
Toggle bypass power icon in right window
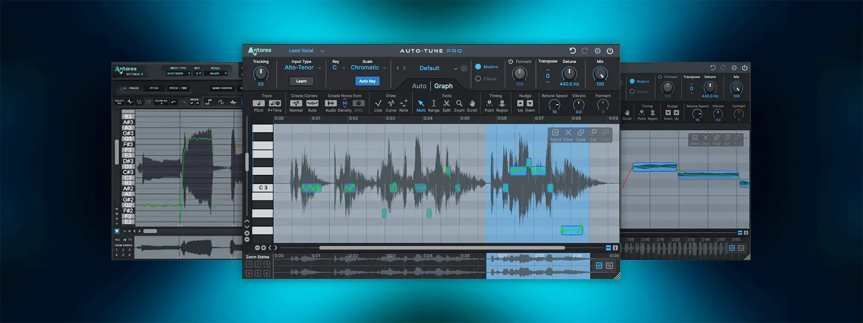tap(745, 68)
